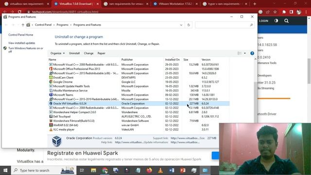Open PowerPoint from the taskbar
The height and width of the screenshot is (175, 311).
(x=183, y=170)
